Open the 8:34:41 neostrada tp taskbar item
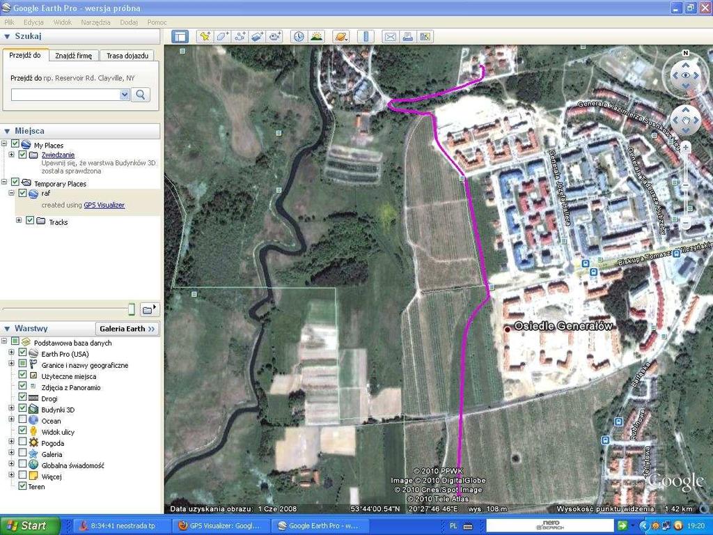The height and width of the screenshot is (535, 713). 122,526
